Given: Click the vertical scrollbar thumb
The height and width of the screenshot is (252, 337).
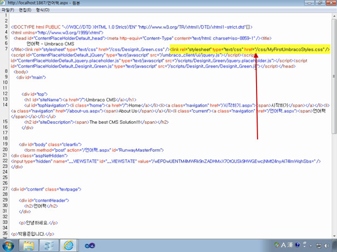Looking at the screenshot, I should [334, 76].
